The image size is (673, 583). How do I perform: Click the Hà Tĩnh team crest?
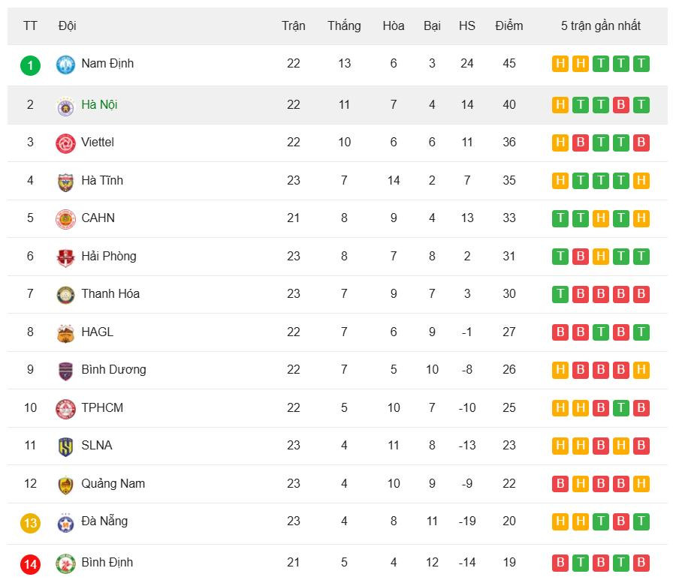click(66, 182)
